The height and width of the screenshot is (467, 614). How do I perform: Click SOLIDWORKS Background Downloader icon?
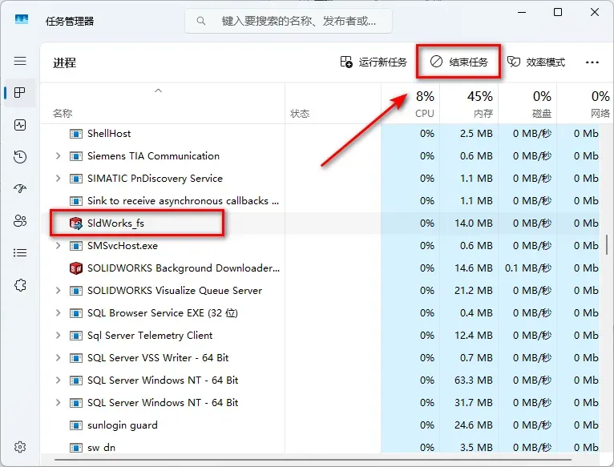76,268
